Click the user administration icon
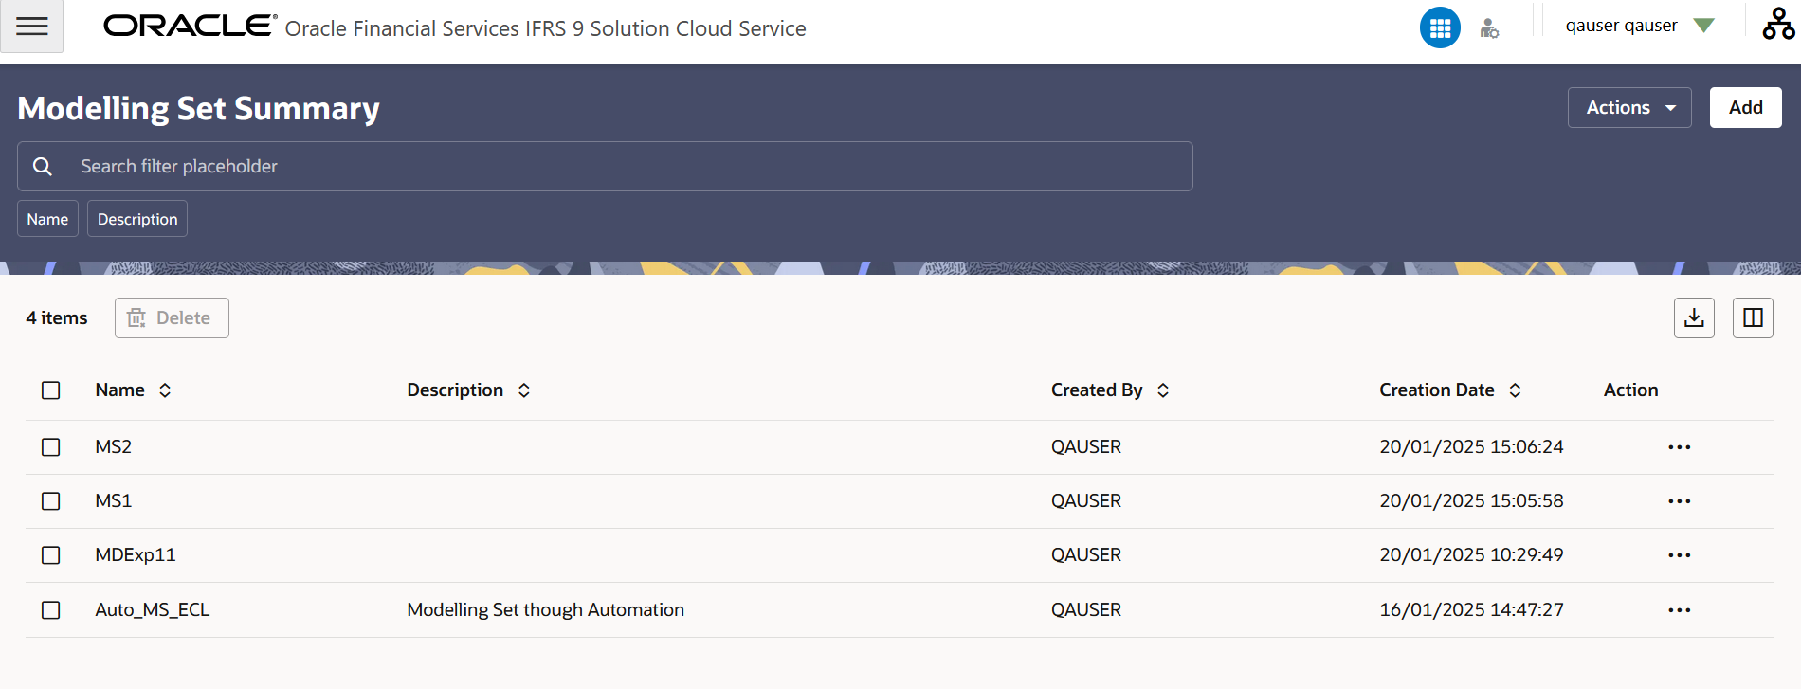This screenshot has height=689, width=1801. [1489, 28]
